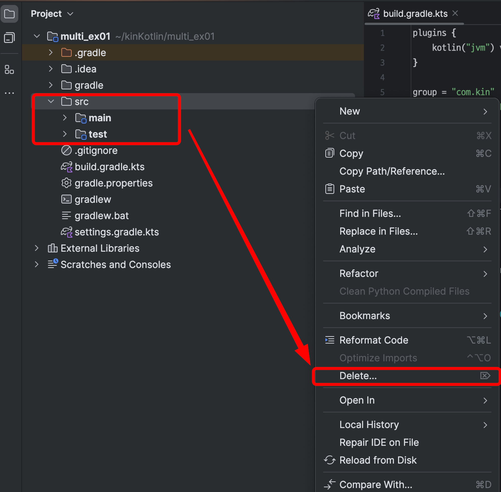Click the build.gradle.kts Gradle file icon in tree

coord(66,167)
